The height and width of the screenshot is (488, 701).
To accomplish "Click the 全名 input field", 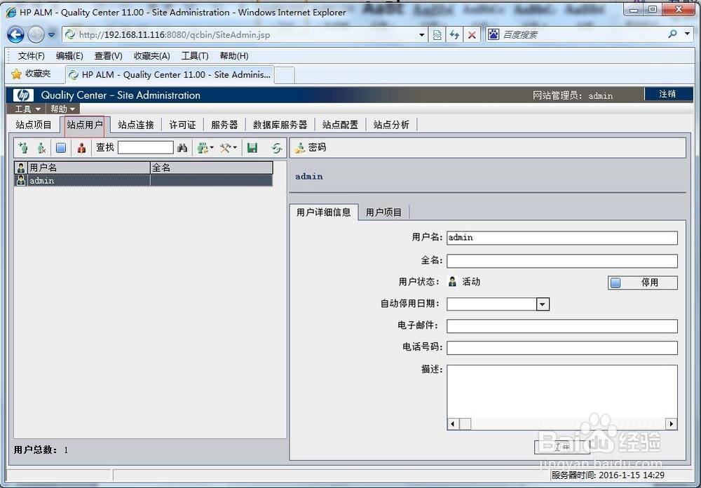I will point(562,261).
